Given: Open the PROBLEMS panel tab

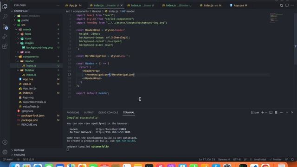Looking at the screenshot, I should point(73,112).
